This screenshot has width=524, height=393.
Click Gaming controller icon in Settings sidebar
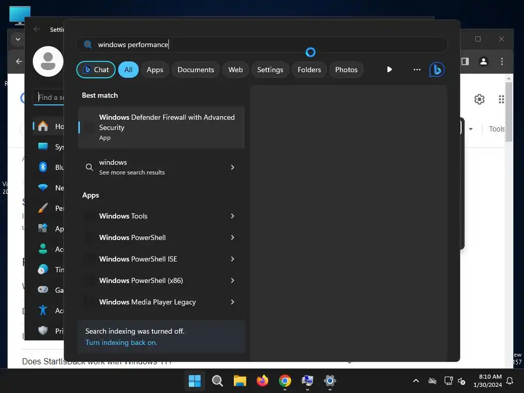click(43, 290)
